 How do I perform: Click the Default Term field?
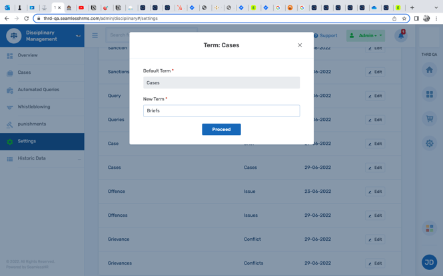pyautogui.click(x=221, y=83)
